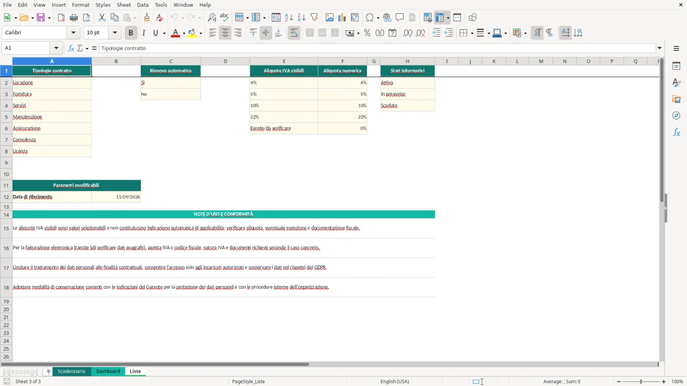This screenshot has height=386, width=687.
Task: Click the Clone Formatting paintbrush icon
Action: (147, 17)
